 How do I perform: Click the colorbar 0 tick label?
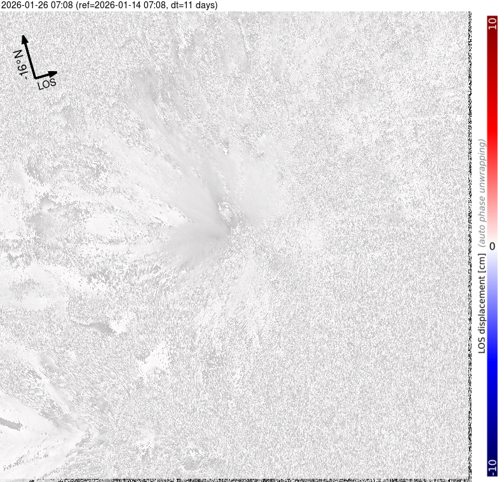491,244
